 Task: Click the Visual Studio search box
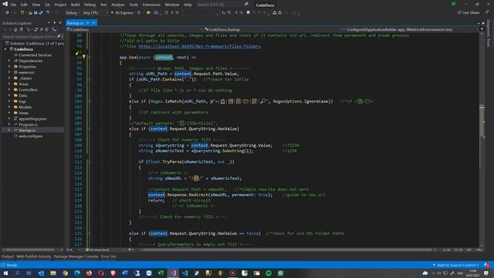coord(222,5)
